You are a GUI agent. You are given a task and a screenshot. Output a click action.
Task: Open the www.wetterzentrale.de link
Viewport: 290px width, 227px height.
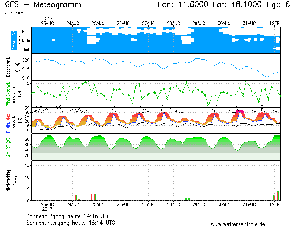[238, 224]
